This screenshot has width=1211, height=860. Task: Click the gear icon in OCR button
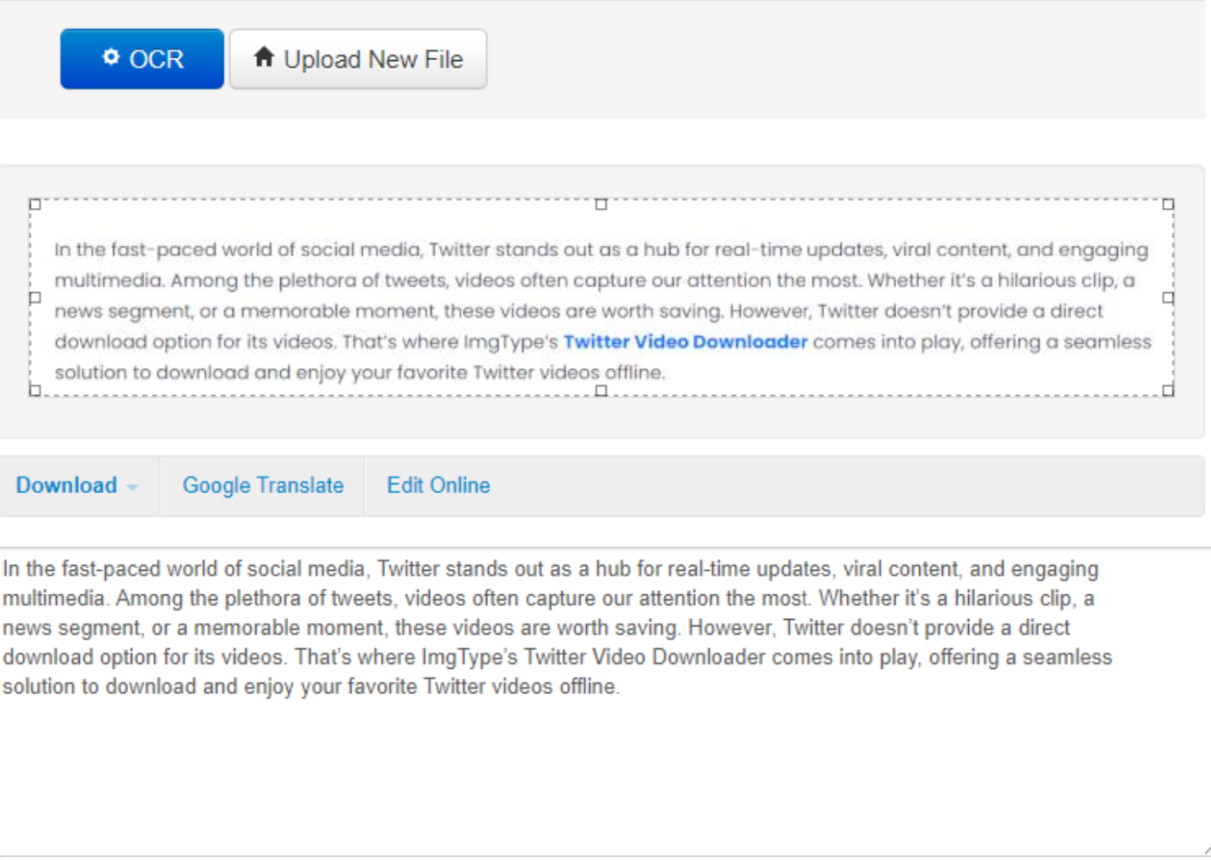(x=111, y=57)
